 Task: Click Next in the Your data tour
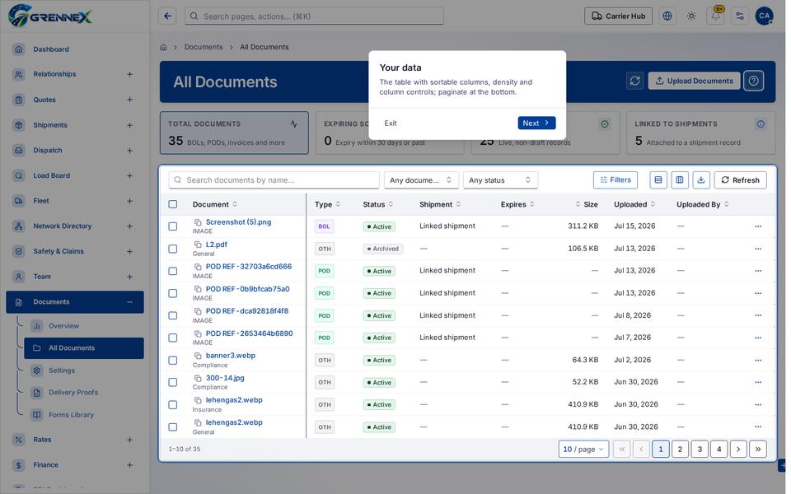pyautogui.click(x=536, y=123)
